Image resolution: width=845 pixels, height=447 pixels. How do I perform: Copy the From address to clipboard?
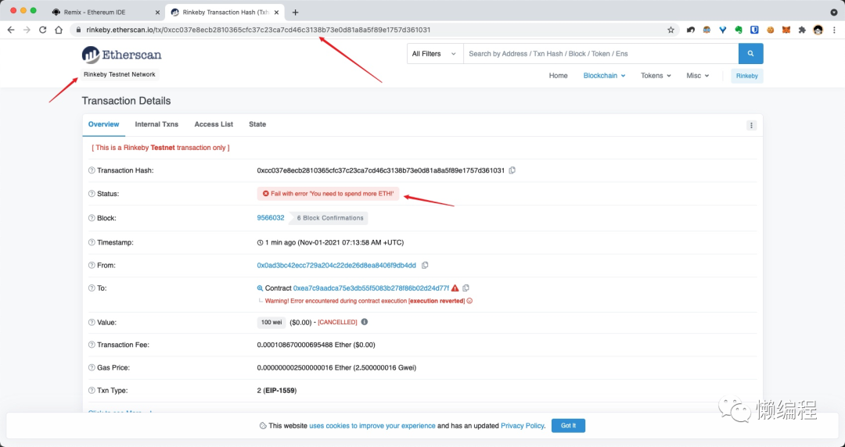425,265
